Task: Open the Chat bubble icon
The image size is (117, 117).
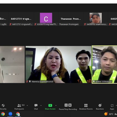Action: coord(36,105)
